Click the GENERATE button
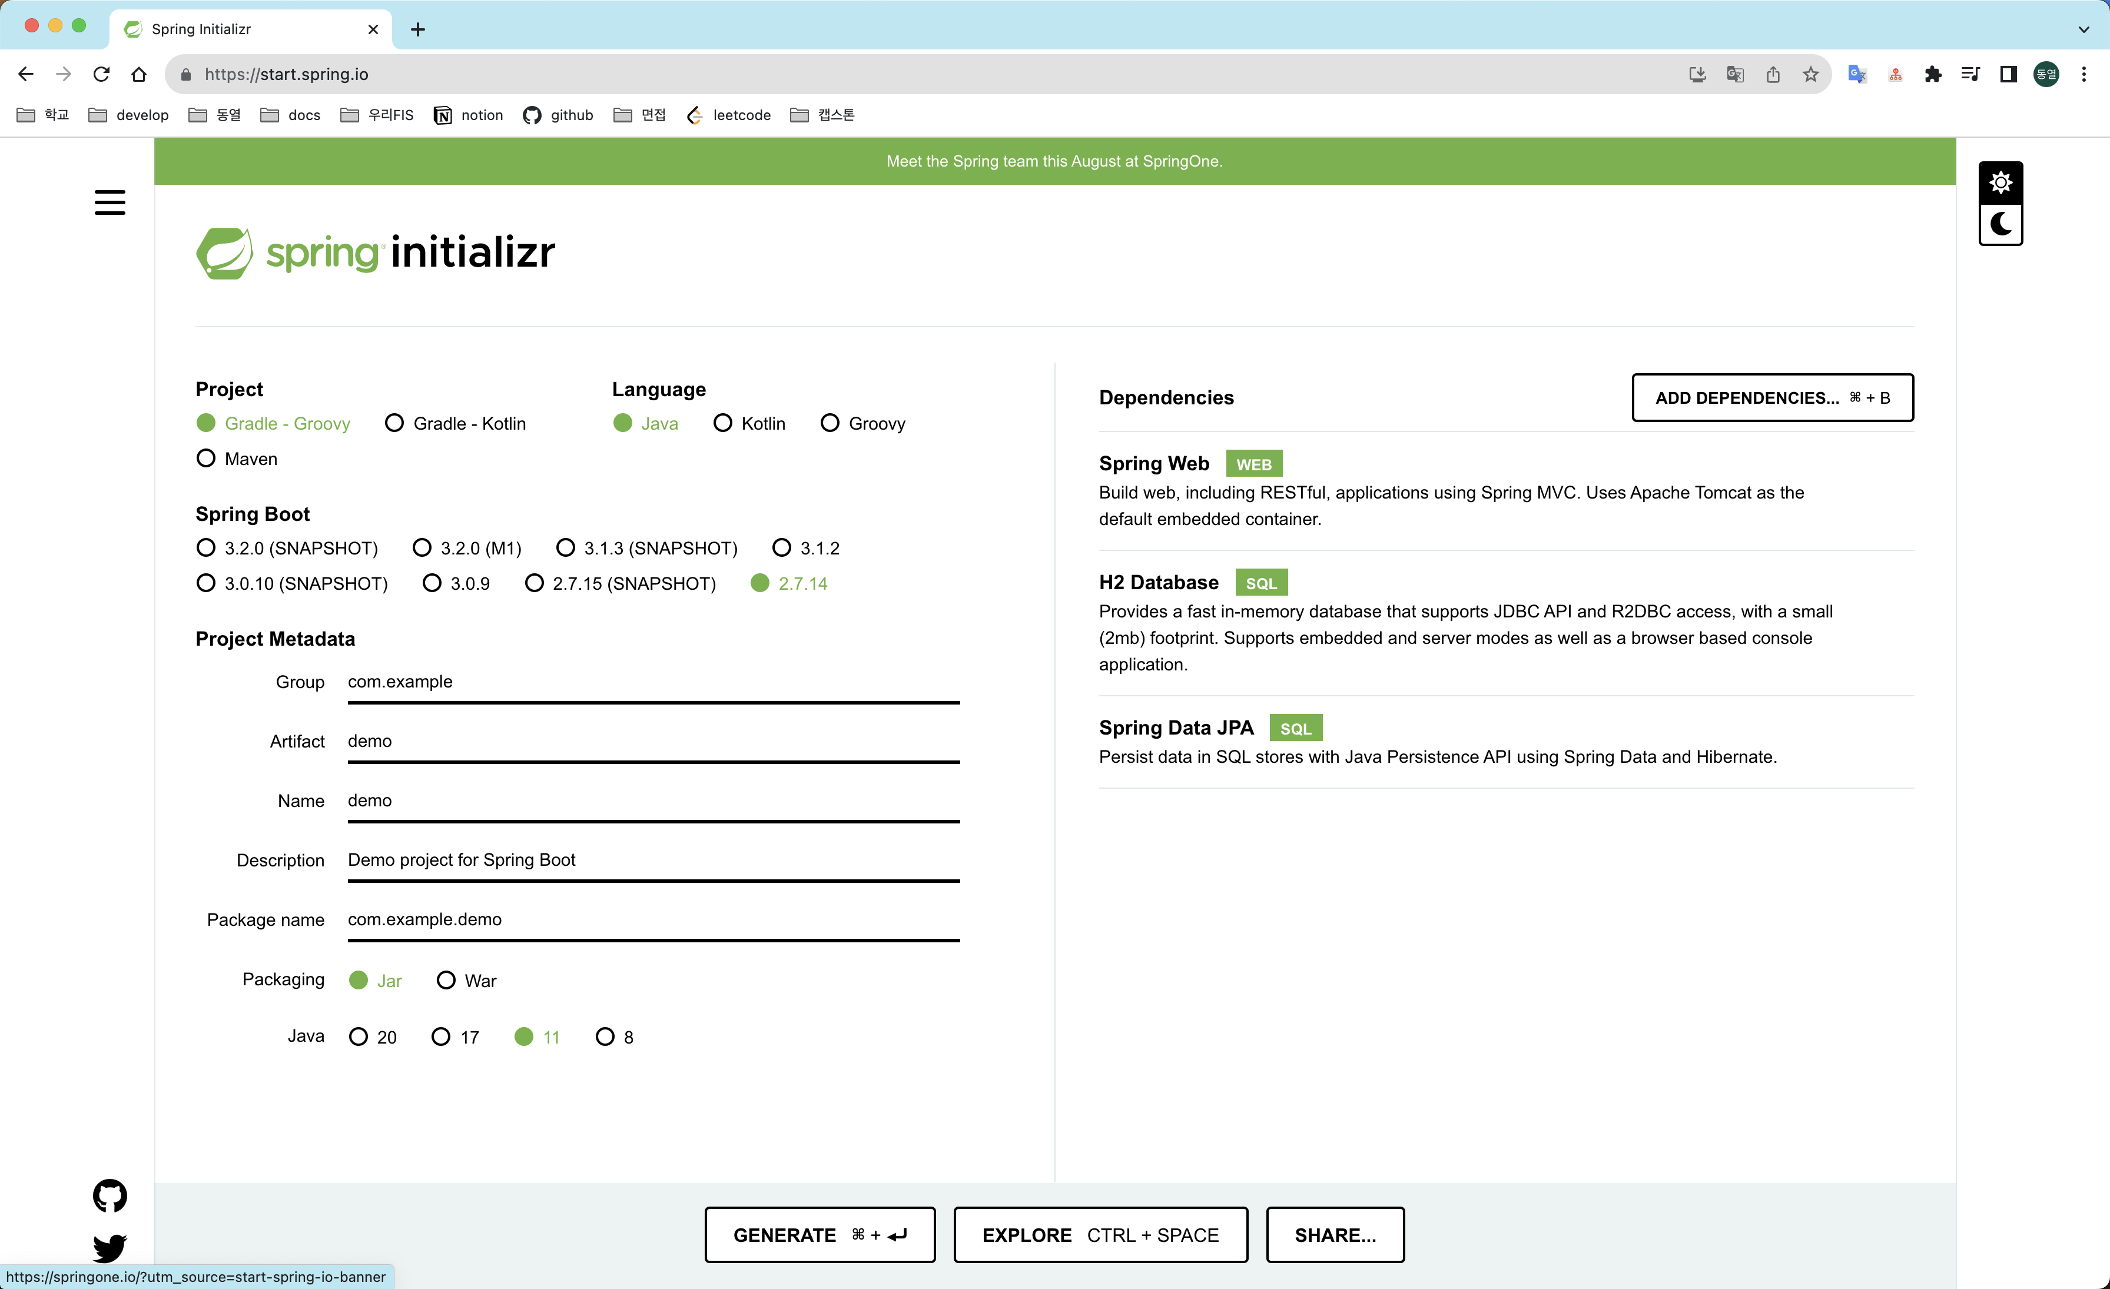Viewport: 2110px width, 1289px height. tap(820, 1234)
